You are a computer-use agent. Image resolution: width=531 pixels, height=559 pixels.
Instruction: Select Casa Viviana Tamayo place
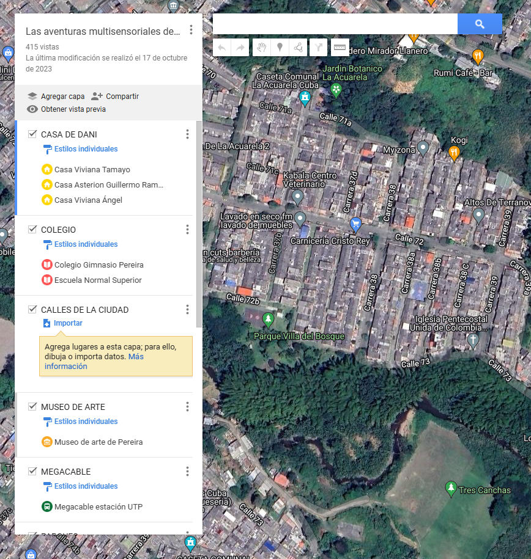pos(92,170)
